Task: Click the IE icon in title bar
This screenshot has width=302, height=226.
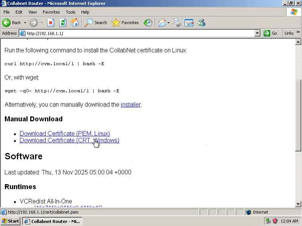Action: 3,3
